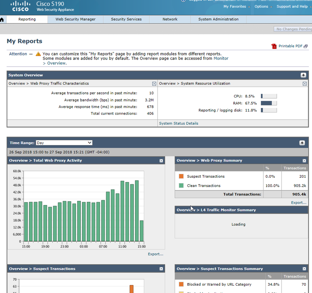Close the System Resource Utilization module
This screenshot has width=312, height=293.
click(305, 84)
